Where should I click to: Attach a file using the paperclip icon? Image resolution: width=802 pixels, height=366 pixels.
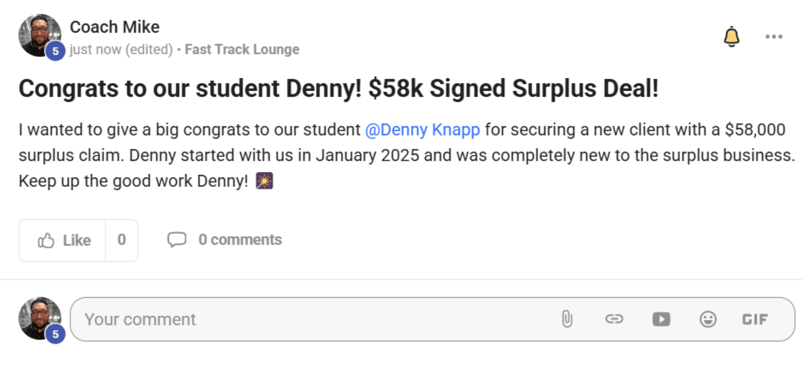pyautogui.click(x=567, y=319)
